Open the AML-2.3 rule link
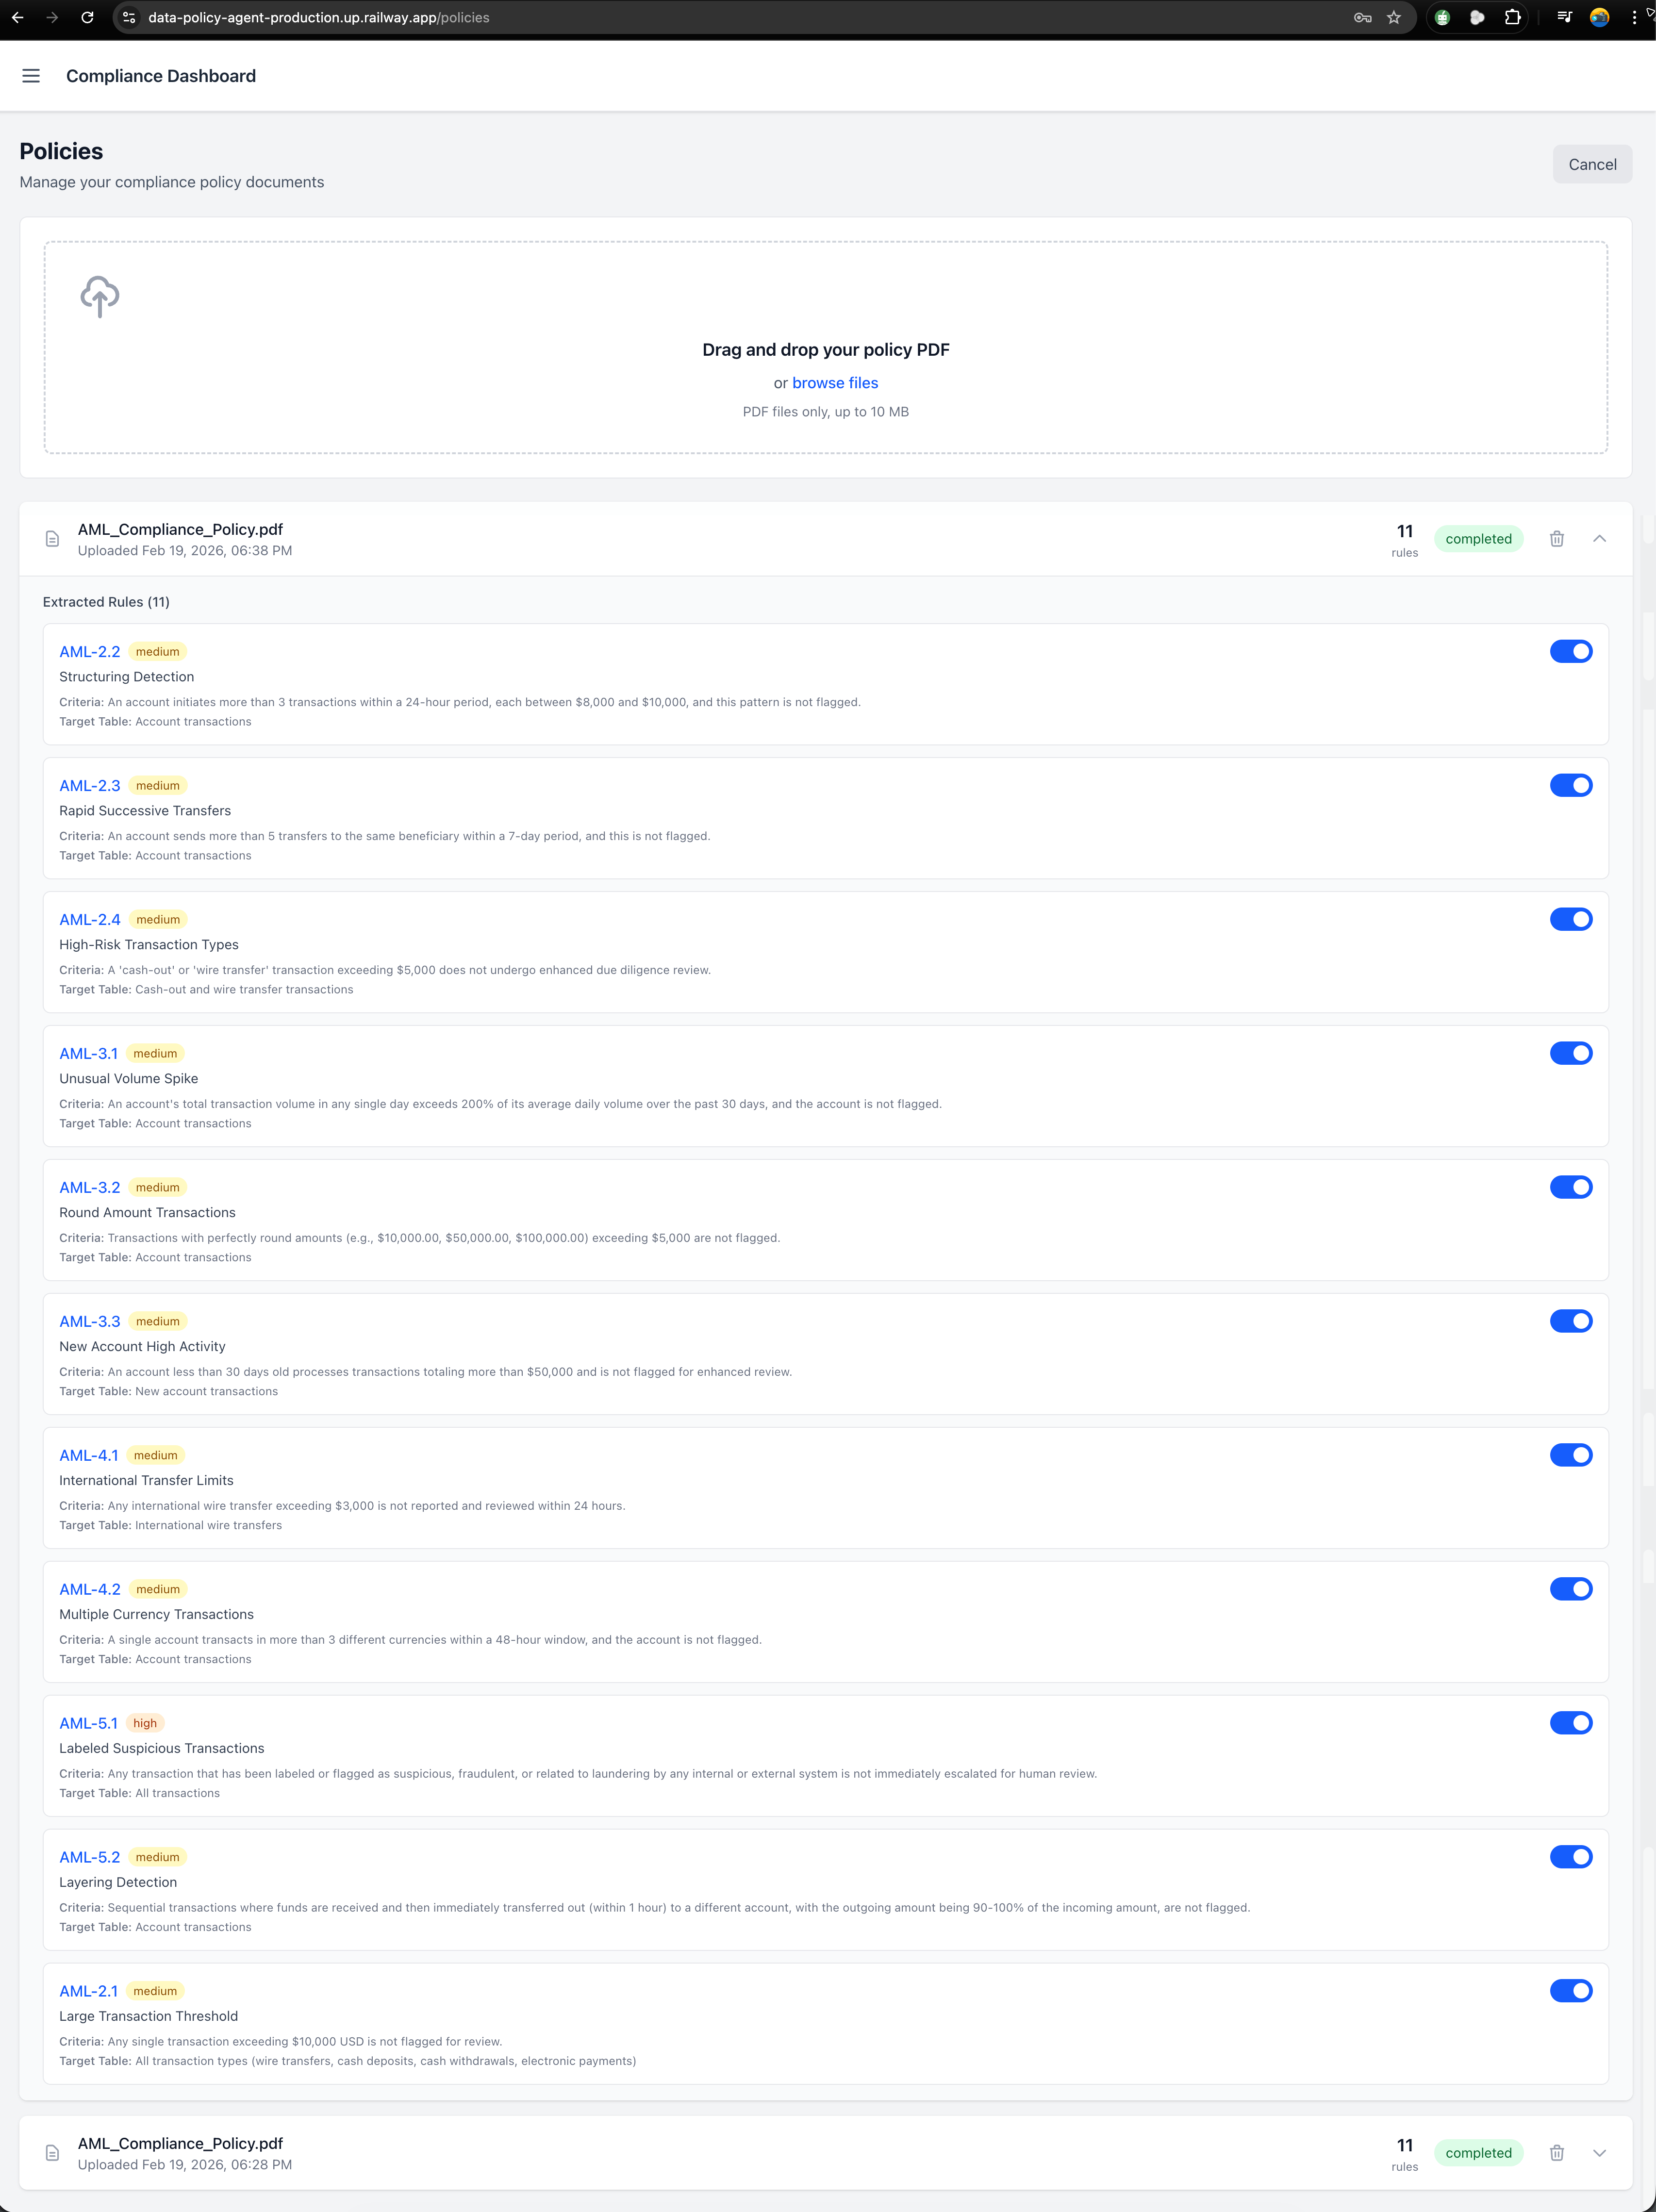 tap(90, 786)
